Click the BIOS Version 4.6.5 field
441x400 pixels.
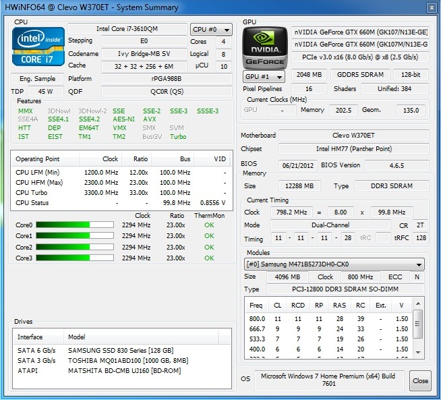coord(397,165)
